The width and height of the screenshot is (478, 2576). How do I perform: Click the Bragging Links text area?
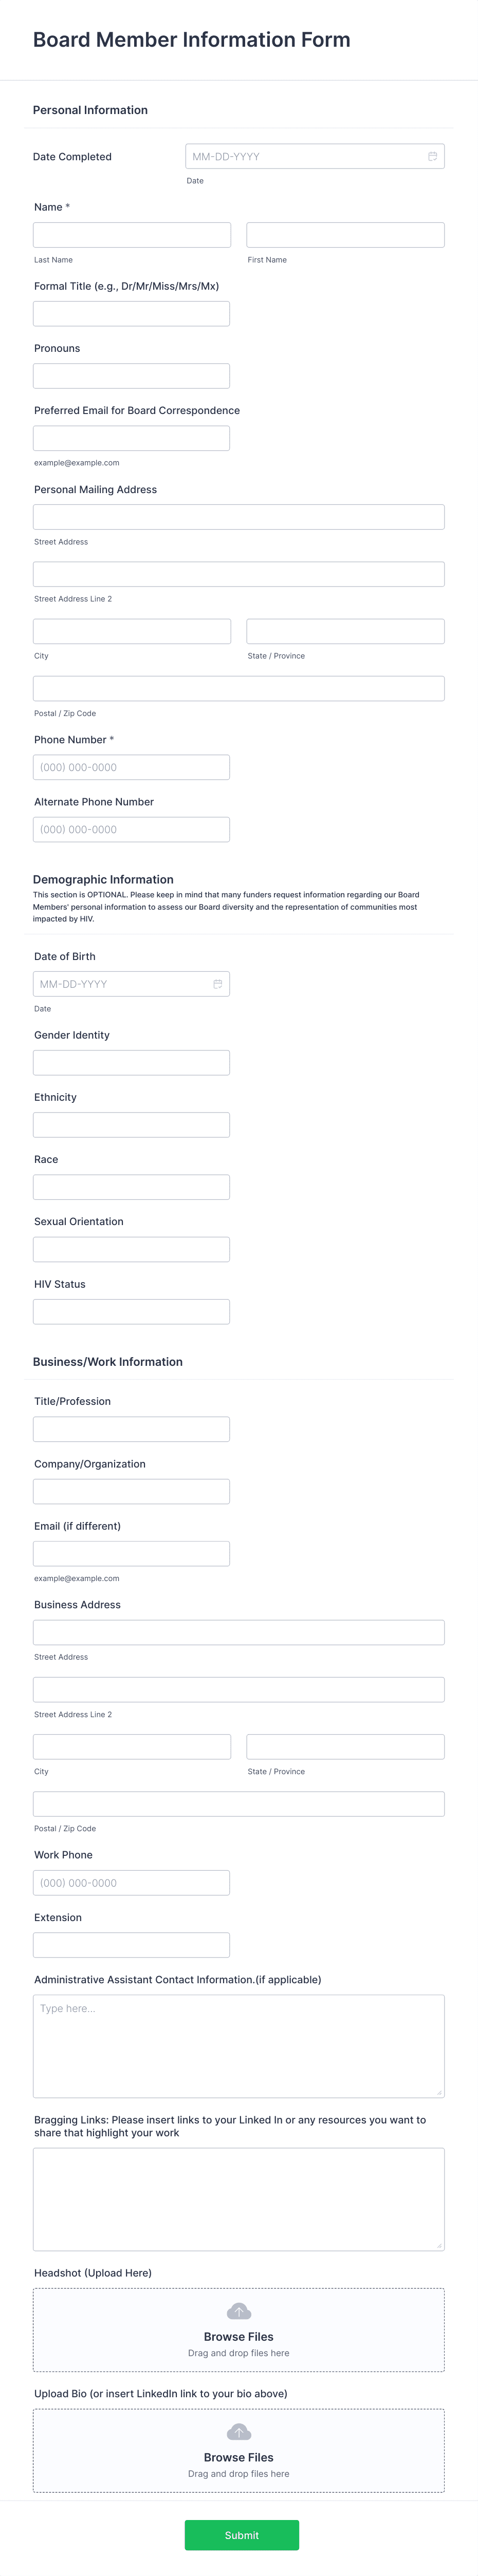239,2199
